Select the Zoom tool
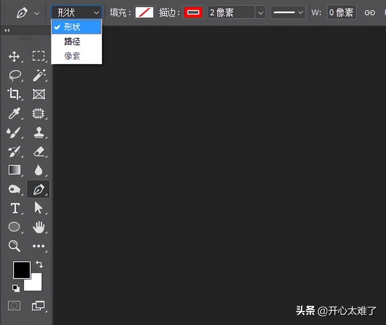Image resolution: width=386 pixels, height=325 pixels. 14,246
